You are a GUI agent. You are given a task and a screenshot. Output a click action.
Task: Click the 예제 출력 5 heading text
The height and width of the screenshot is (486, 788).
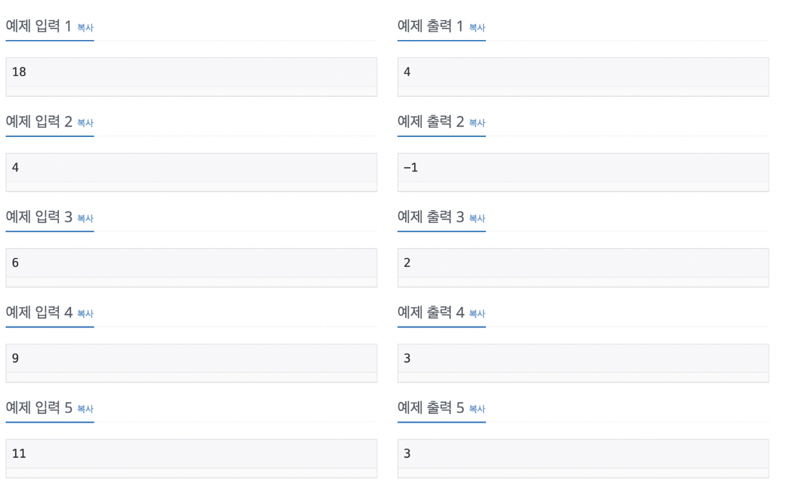pyautogui.click(x=431, y=408)
